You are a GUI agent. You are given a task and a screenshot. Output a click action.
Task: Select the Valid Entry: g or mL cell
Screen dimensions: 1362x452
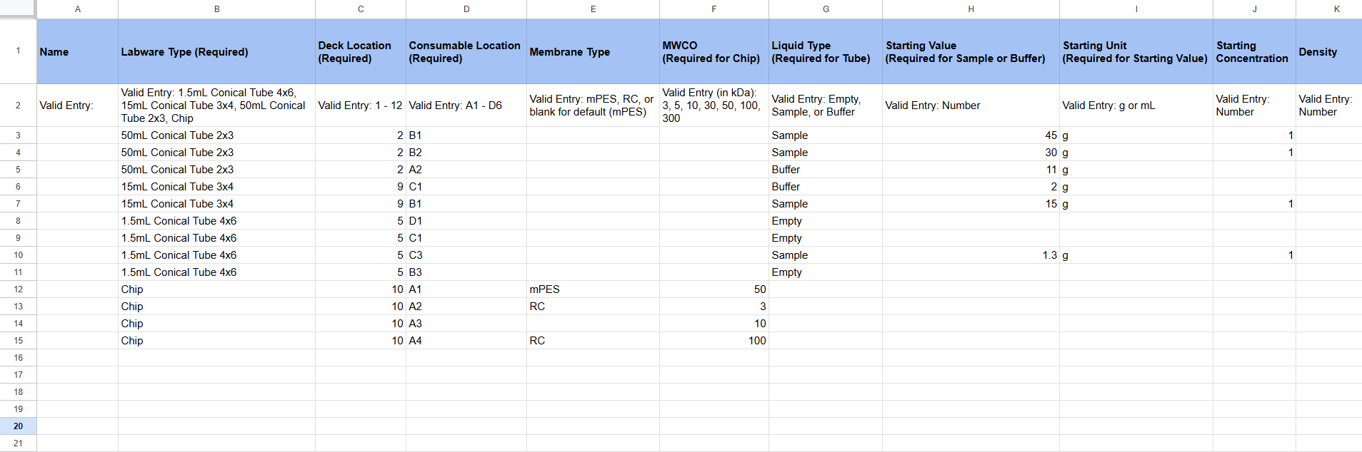(1136, 106)
